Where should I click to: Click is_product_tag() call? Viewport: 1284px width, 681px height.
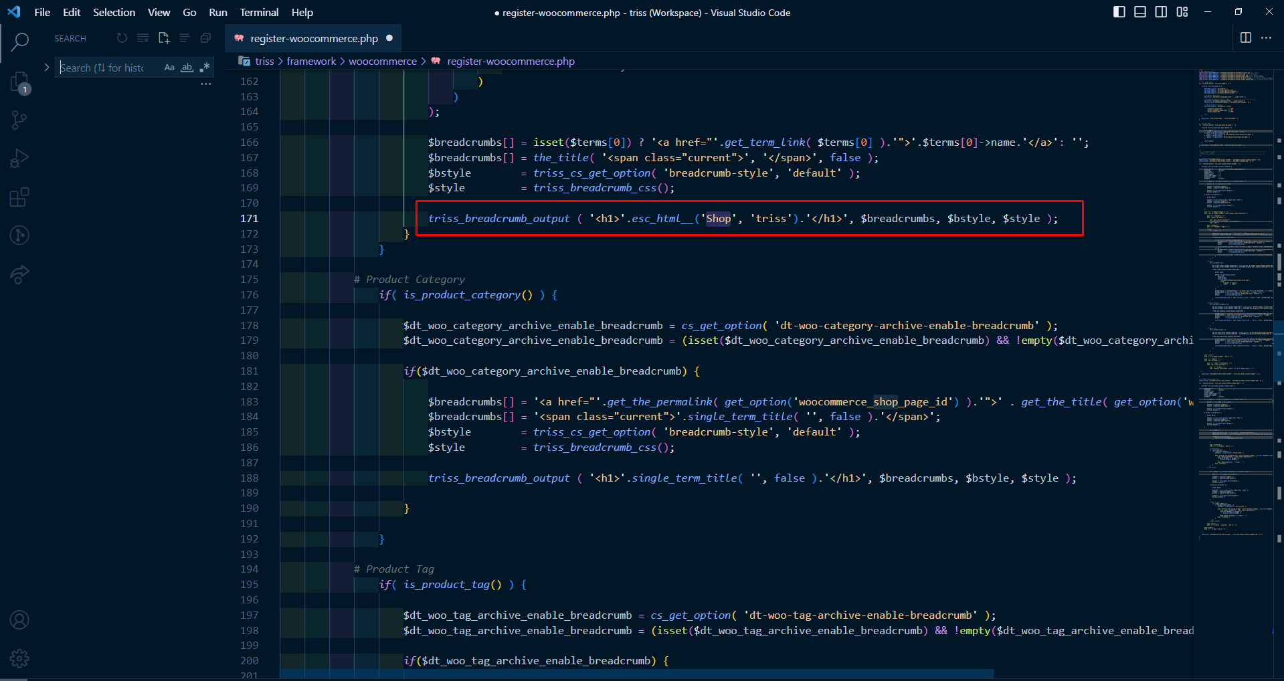click(x=452, y=584)
